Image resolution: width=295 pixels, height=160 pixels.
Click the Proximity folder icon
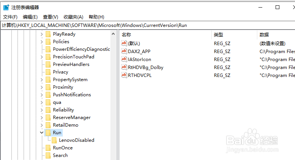[x=48, y=87]
